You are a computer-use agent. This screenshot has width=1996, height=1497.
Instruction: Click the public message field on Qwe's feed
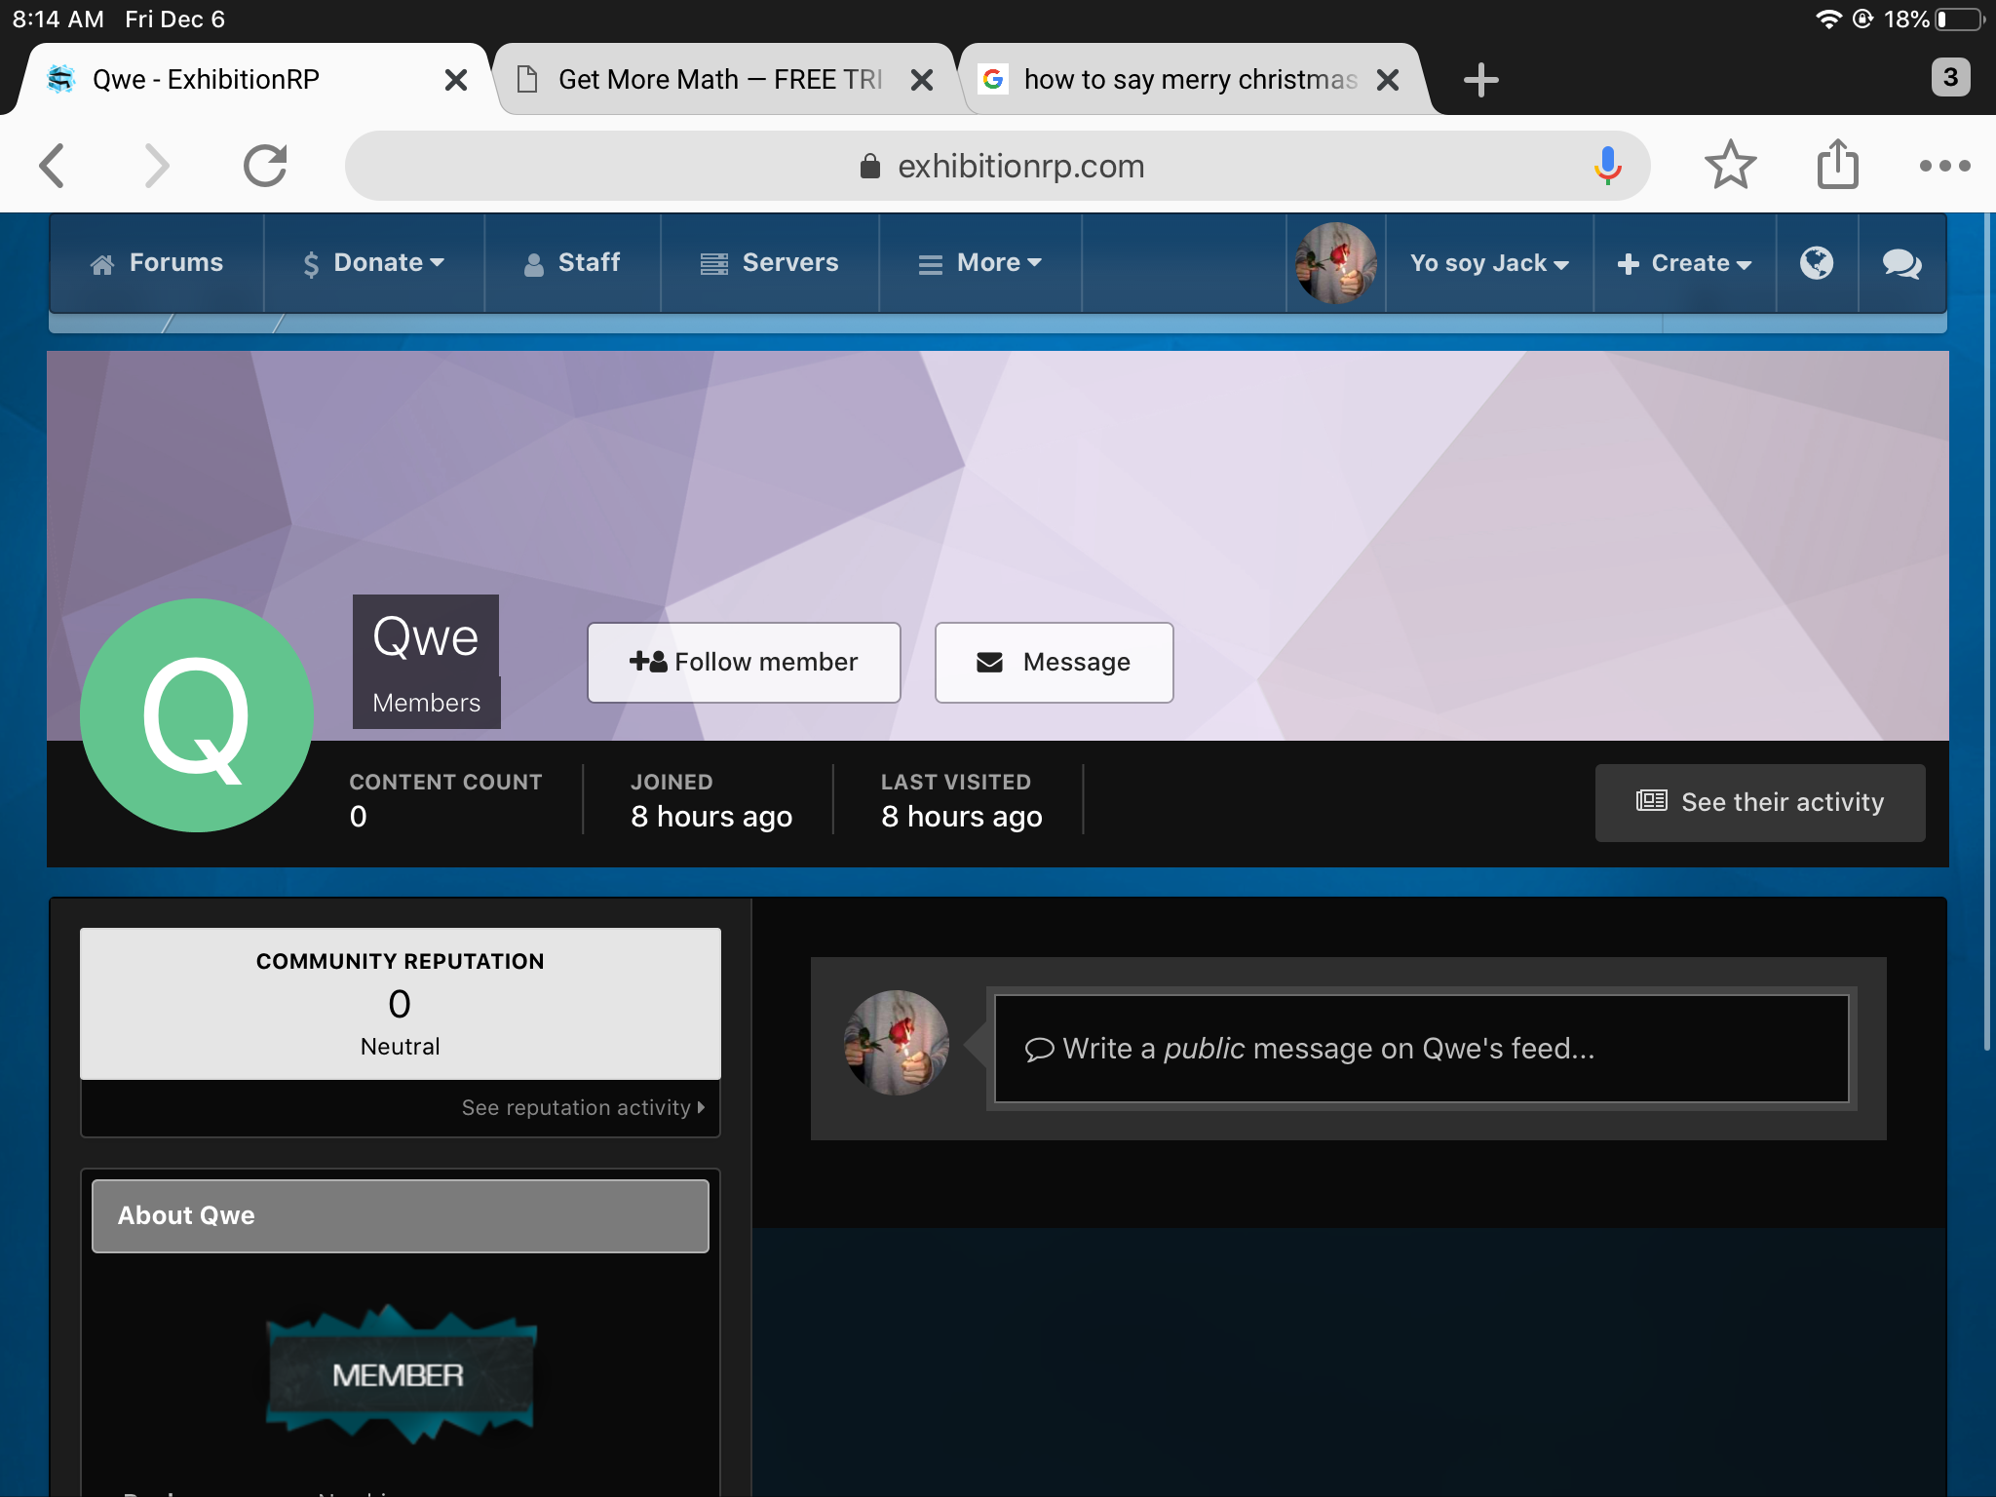pos(1422,1049)
